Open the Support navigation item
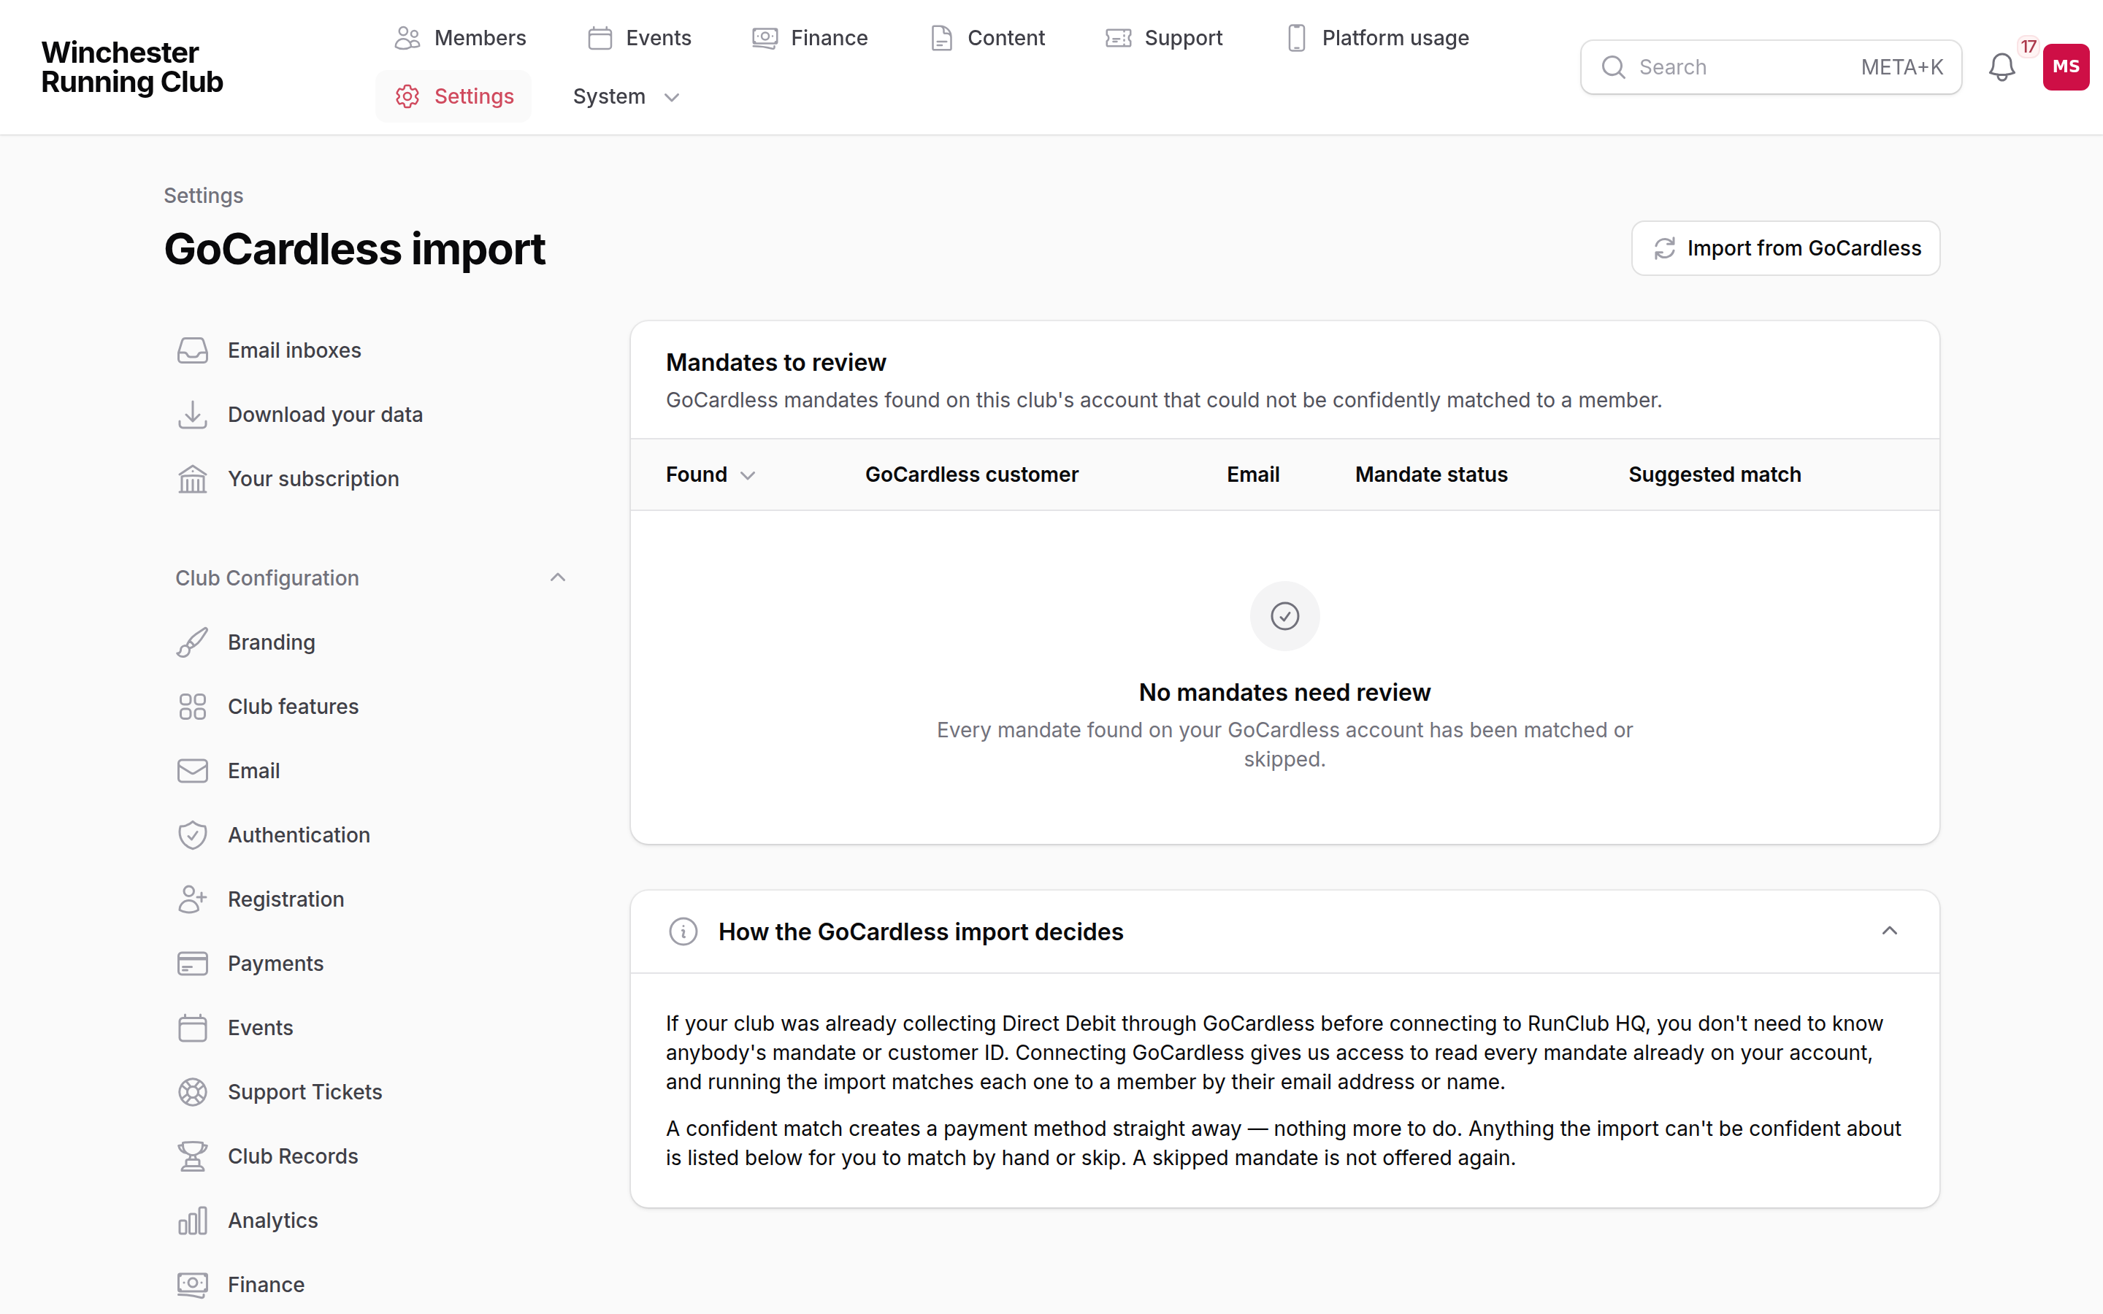This screenshot has height=1314, width=2103. point(1164,38)
